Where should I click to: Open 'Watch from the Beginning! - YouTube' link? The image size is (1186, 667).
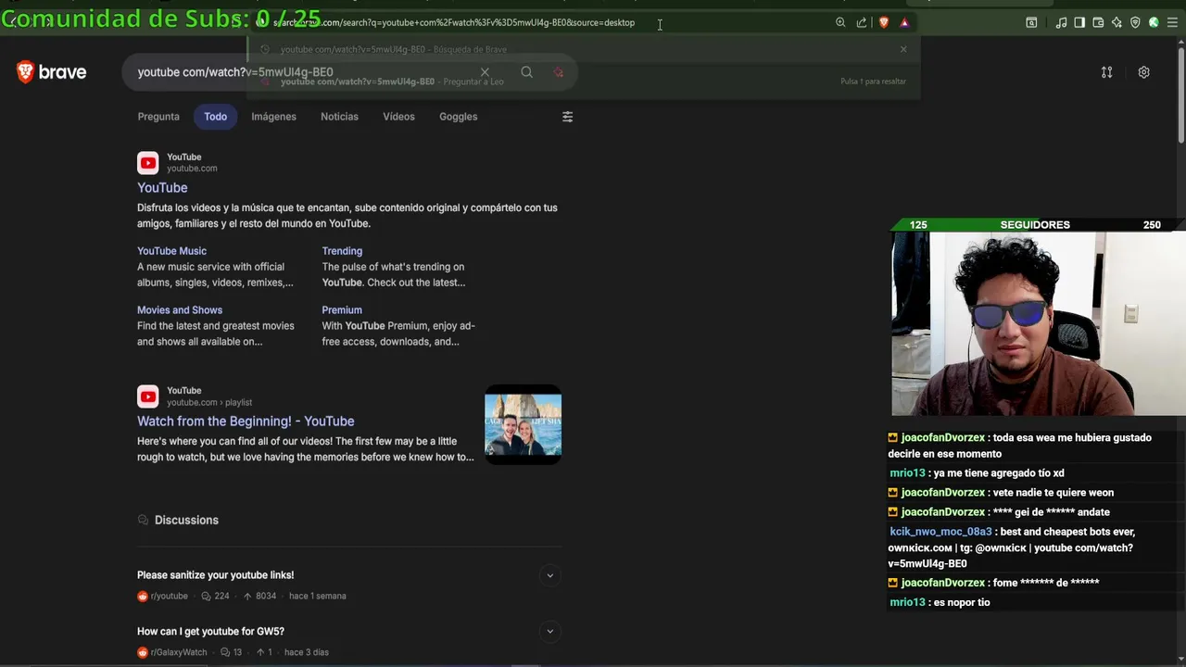(246, 422)
